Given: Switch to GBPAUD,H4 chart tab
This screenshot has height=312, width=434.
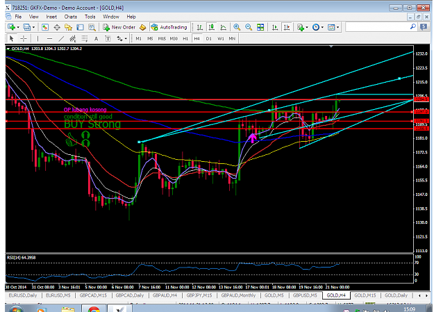Looking at the screenshot, I should click(165, 295).
